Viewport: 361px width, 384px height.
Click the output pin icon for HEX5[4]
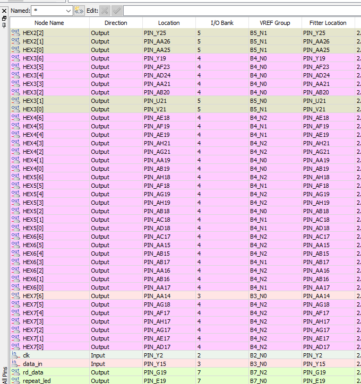[16, 194]
